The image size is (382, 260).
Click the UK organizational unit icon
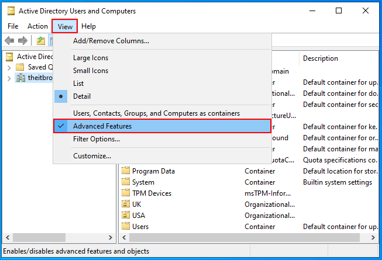(126, 204)
